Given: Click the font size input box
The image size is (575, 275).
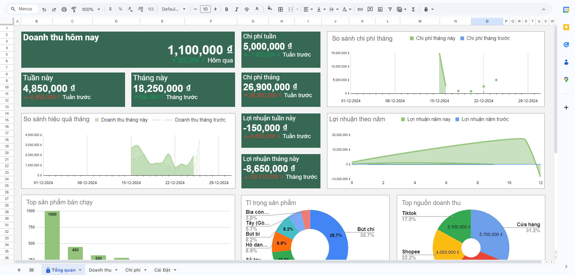Looking at the screenshot, I should coord(205,9).
